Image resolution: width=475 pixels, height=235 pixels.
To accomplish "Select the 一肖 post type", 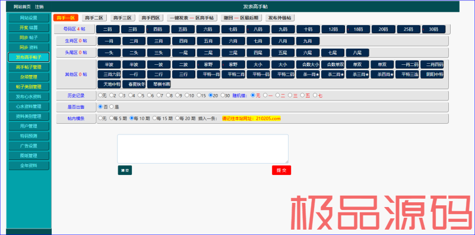I will pyautogui.click(x=109, y=40).
